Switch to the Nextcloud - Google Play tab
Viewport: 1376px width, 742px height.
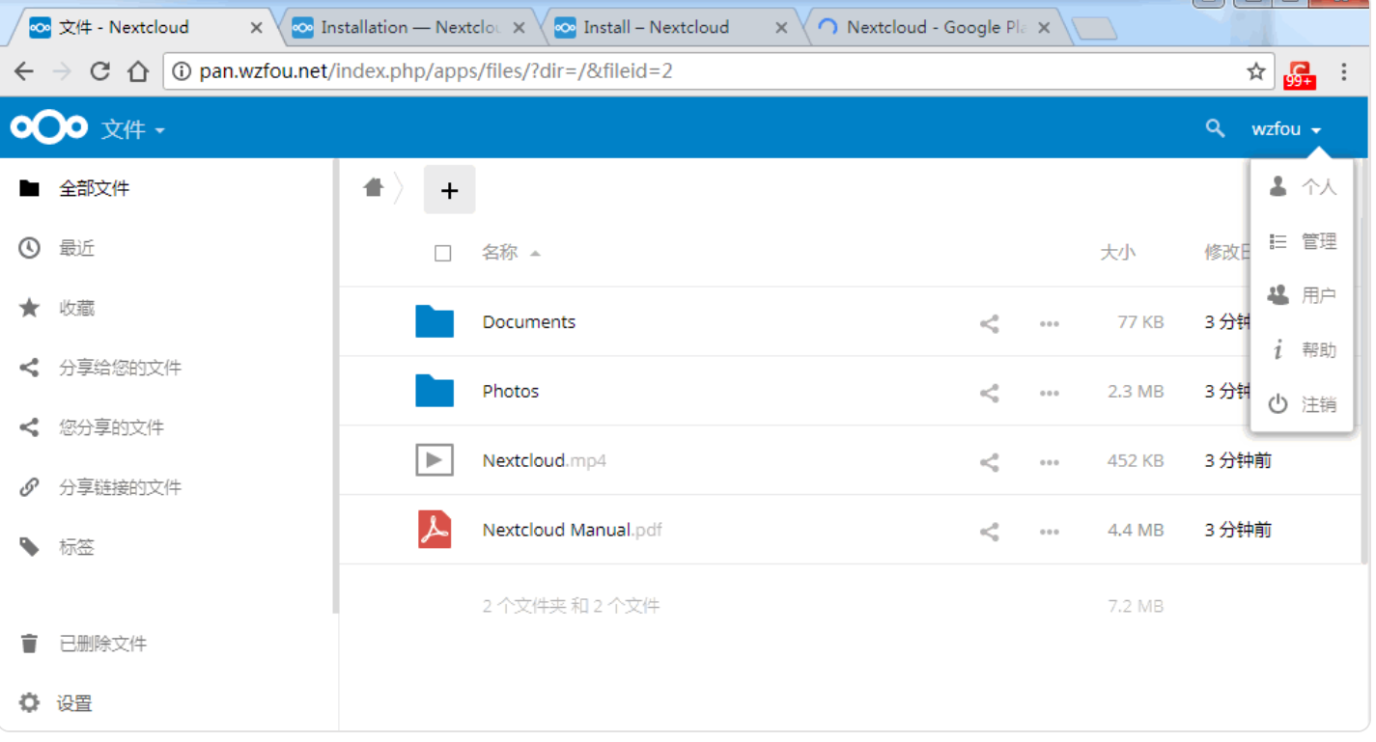tap(935, 27)
